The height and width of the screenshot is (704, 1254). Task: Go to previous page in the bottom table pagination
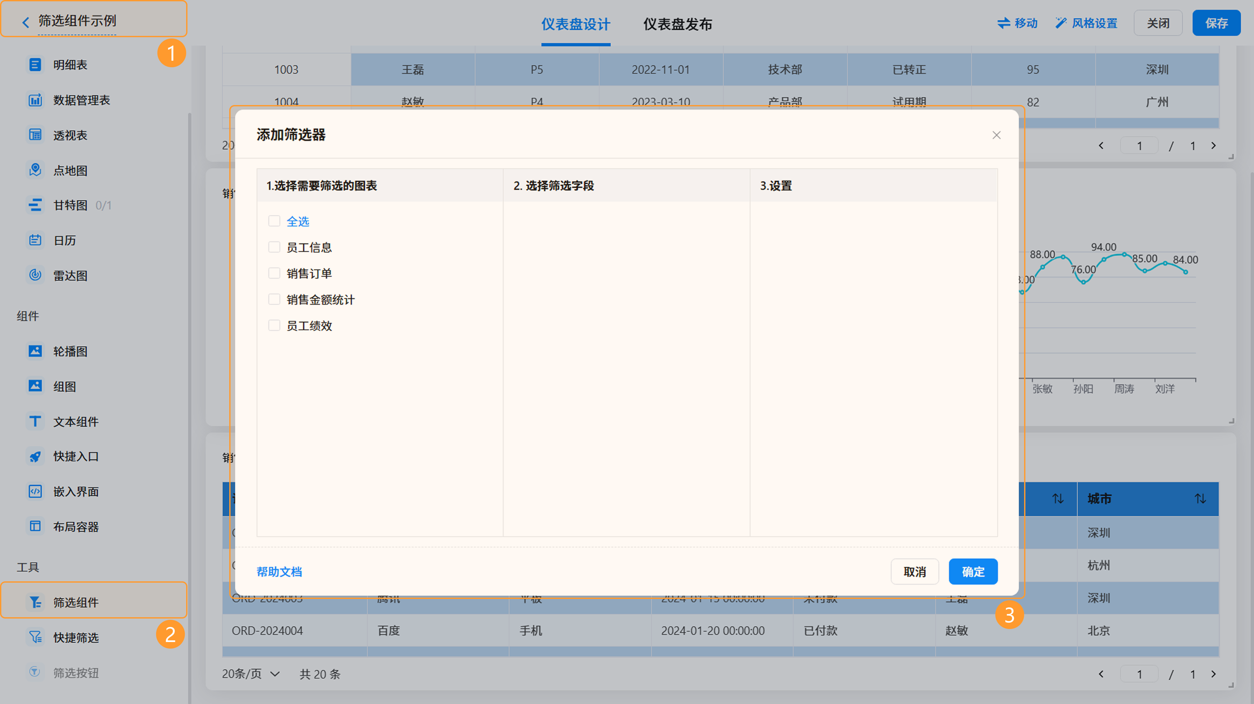(1101, 674)
